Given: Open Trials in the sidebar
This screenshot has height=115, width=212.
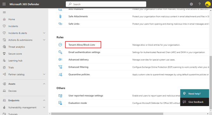Looking at the screenshot, I should tap(11, 67).
